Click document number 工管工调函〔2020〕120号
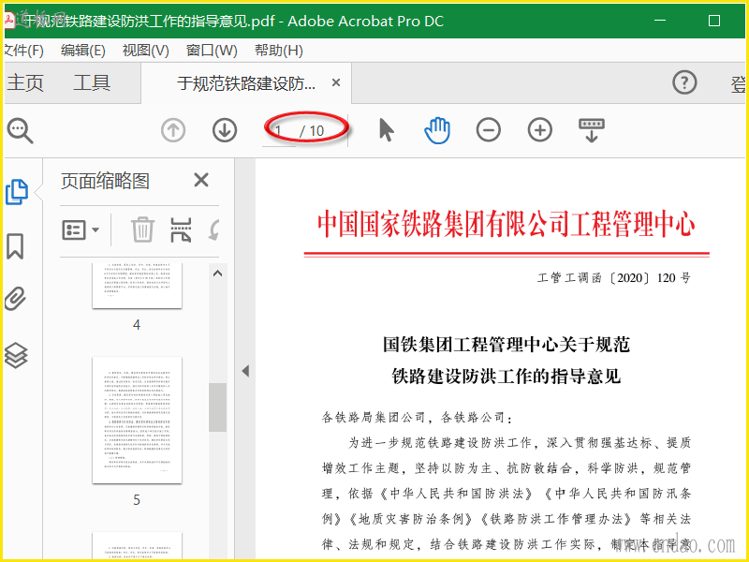This screenshot has height=562, width=749. pyautogui.click(x=614, y=277)
